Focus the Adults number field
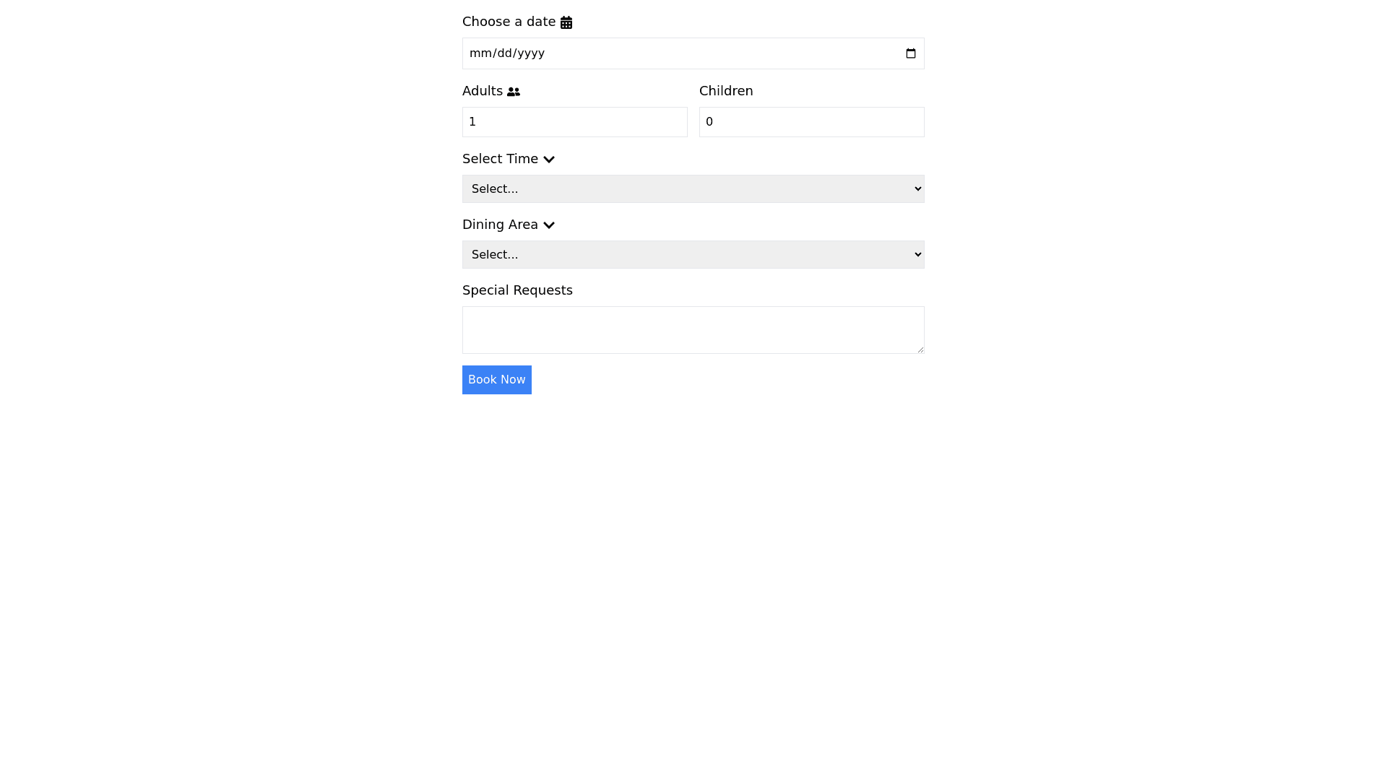Screen dimensions: 1387x780 [x=574, y=122]
